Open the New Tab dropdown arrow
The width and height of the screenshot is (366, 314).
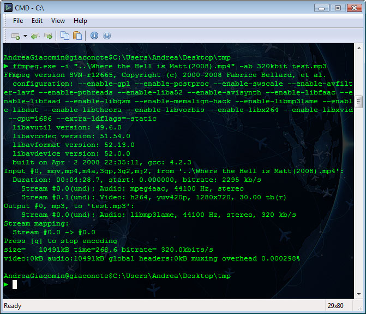tap(25, 36)
